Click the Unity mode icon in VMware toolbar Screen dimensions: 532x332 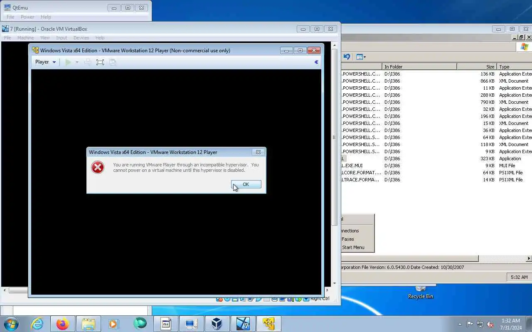pos(112,62)
